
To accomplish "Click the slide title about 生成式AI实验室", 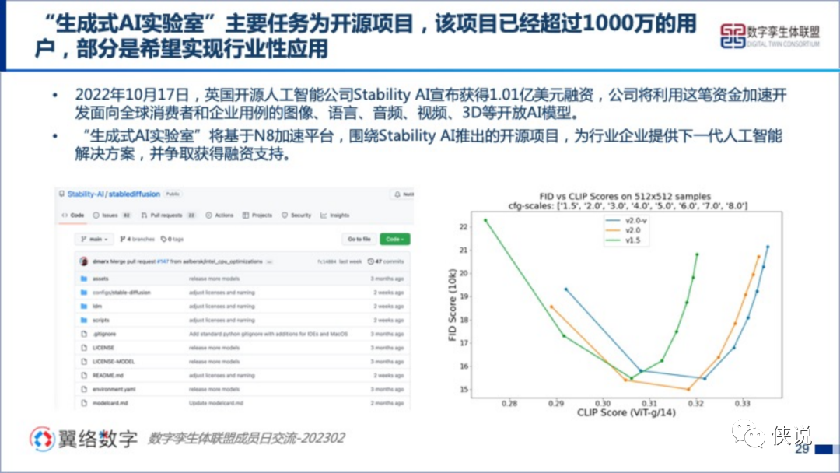I will coord(366,37).
